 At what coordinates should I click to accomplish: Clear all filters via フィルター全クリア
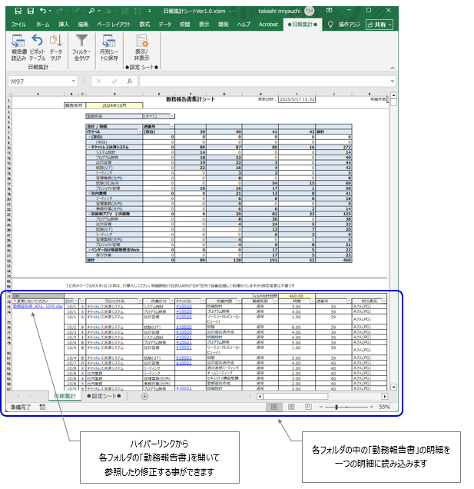pos(81,41)
